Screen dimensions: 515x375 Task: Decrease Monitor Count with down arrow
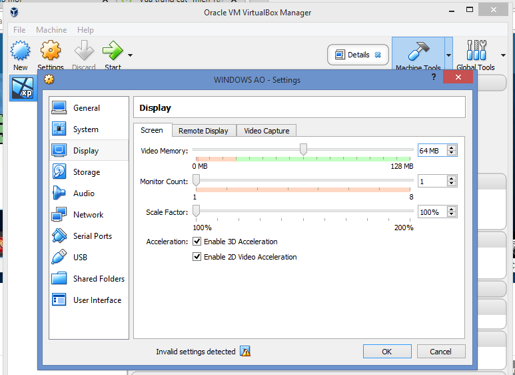(452, 183)
